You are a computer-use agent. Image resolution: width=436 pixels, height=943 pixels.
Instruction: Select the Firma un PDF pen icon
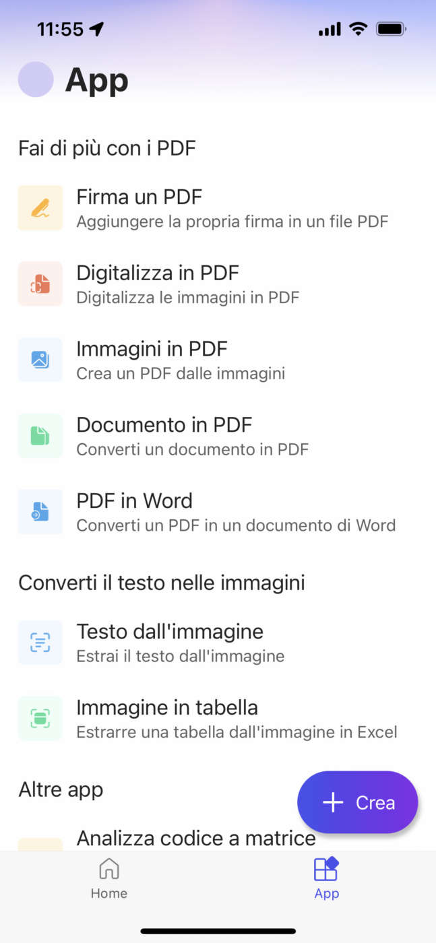pos(40,207)
